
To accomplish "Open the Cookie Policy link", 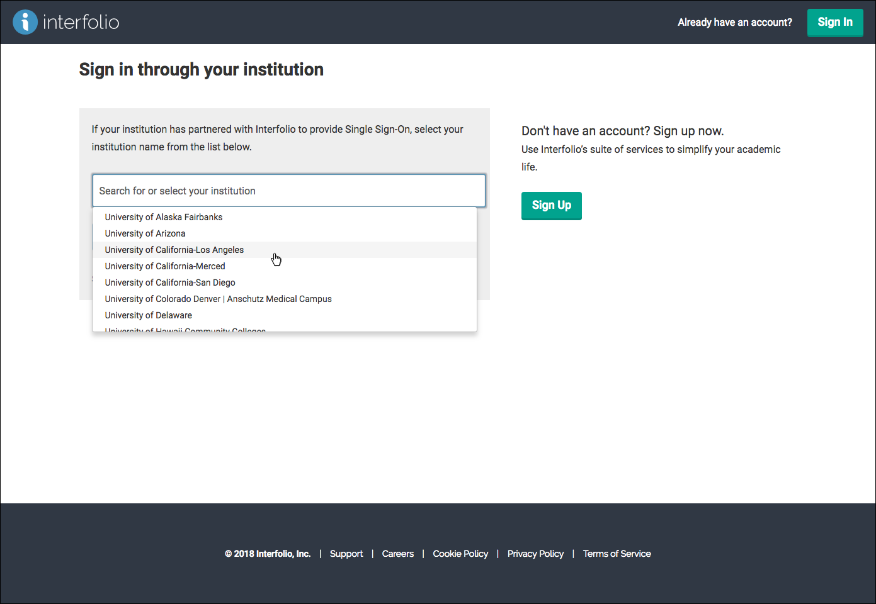I will click(x=460, y=554).
